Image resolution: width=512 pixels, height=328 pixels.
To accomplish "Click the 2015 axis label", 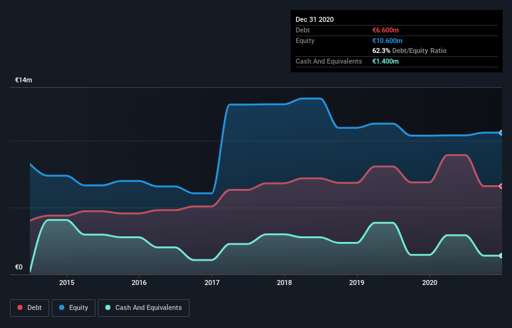I will pyautogui.click(x=67, y=282).
